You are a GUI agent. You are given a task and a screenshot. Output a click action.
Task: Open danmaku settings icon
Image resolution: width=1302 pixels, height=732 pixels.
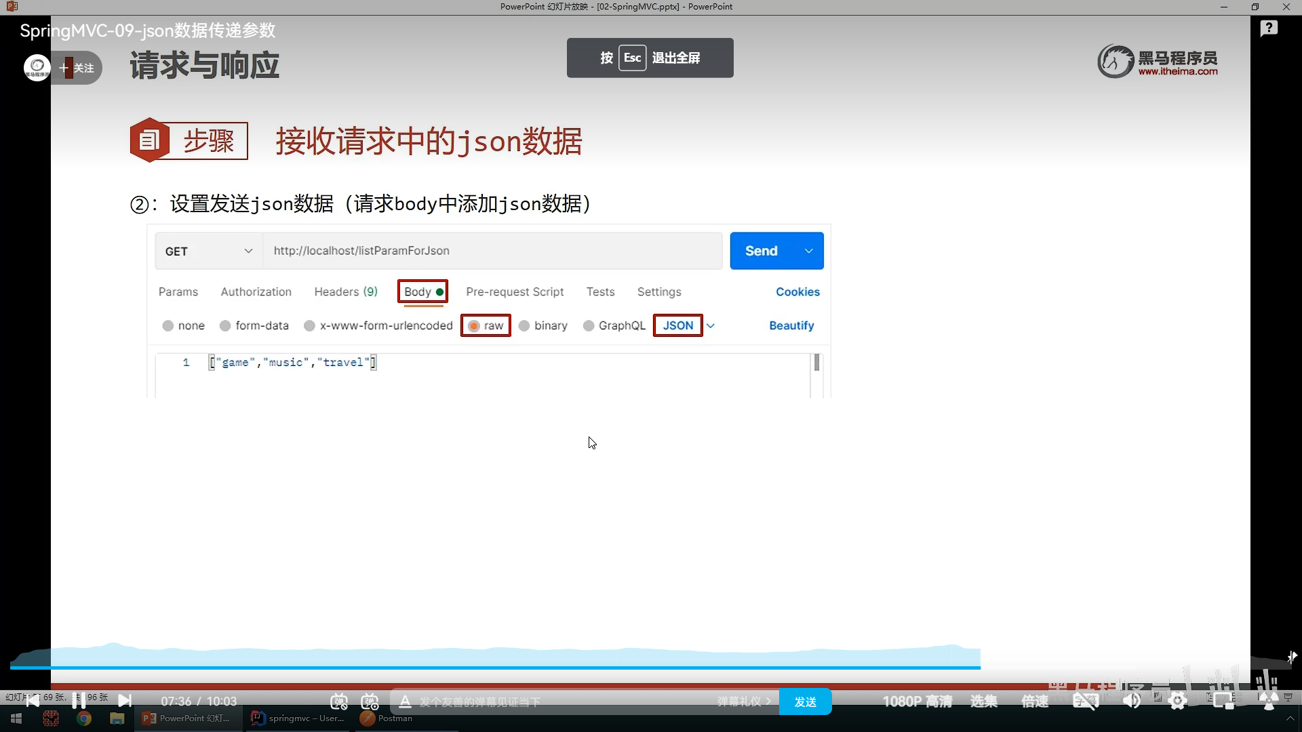pos(370,701)
